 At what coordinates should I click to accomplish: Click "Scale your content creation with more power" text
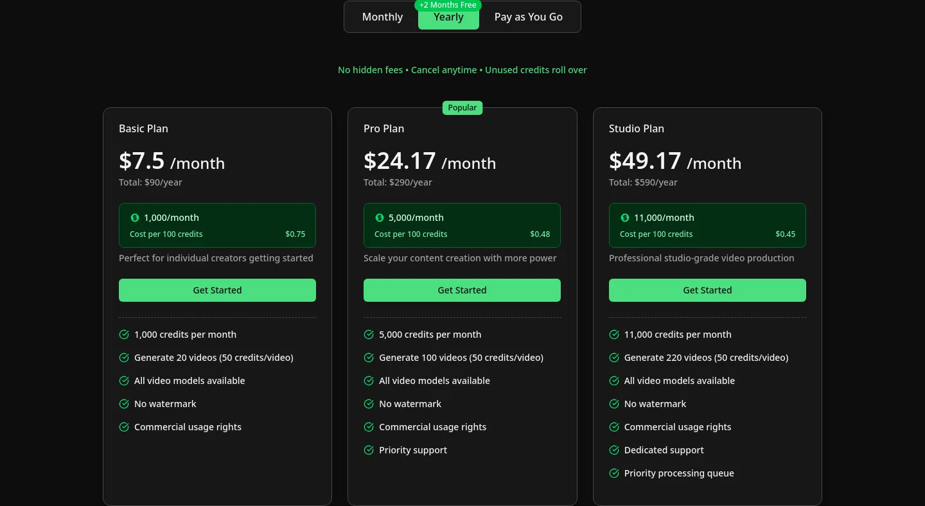click(x=460, y=258)
